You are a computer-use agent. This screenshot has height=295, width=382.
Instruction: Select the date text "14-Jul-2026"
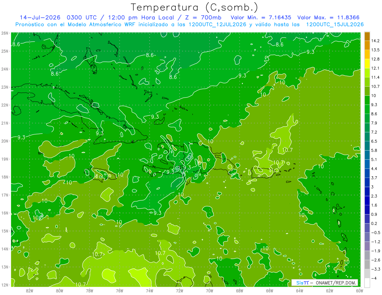click(x=40, y=18)
